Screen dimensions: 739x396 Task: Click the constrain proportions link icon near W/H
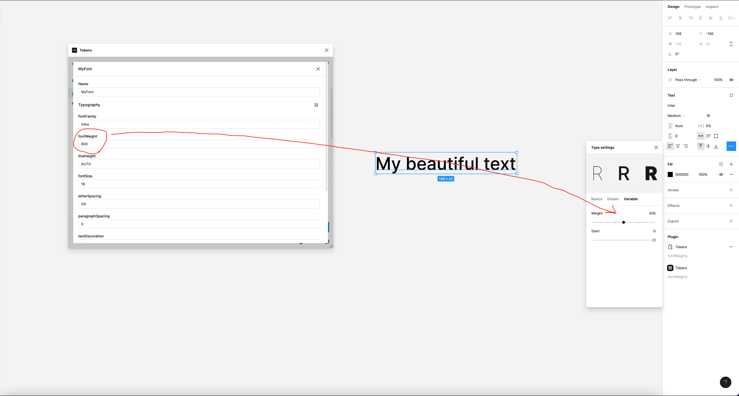(x=731, y=44)
